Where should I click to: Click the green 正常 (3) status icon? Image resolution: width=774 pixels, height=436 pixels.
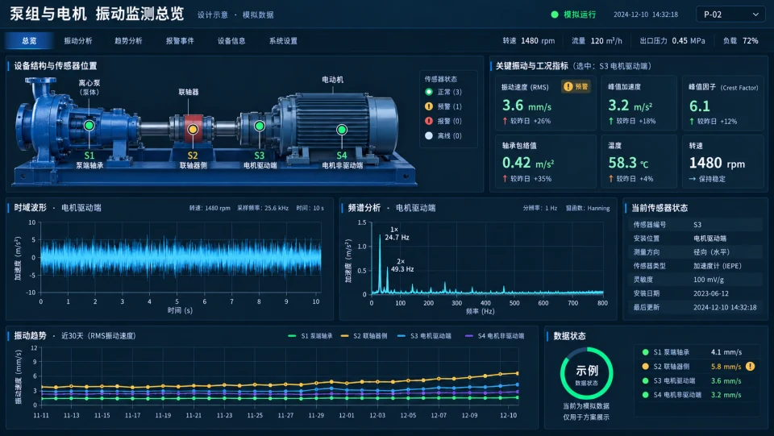click(428, 92)
